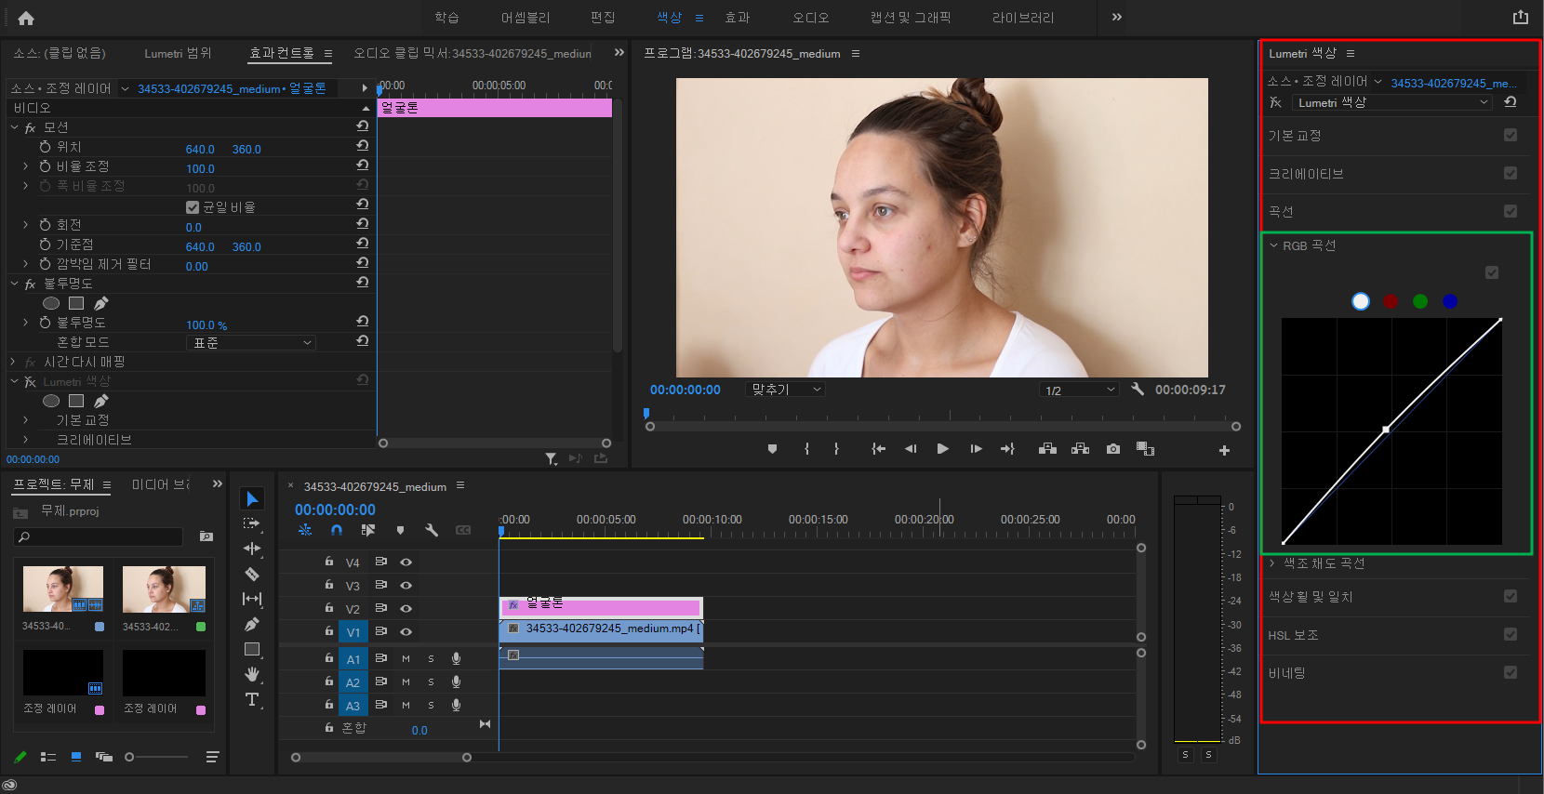This screenshot has width=1544, height=794.
Task: Open the blend mode dropdown
Action: (x=251, y=343)
